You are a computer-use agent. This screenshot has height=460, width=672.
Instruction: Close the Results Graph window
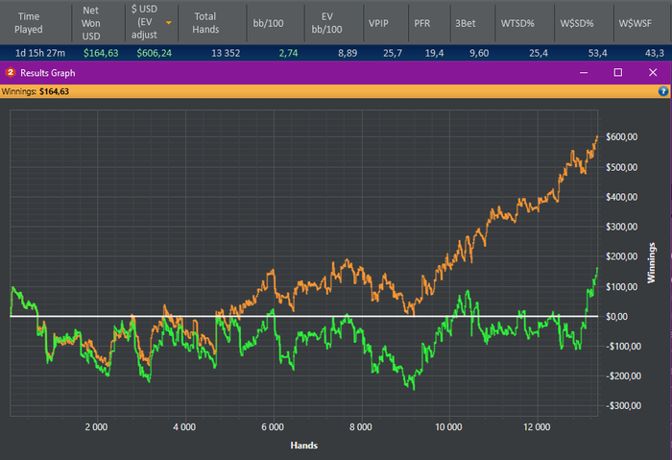654,73
